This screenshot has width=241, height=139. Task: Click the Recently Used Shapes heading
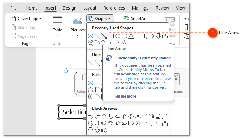tap(113, 28)
